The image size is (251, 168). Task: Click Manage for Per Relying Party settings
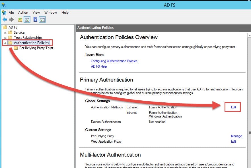236,136
